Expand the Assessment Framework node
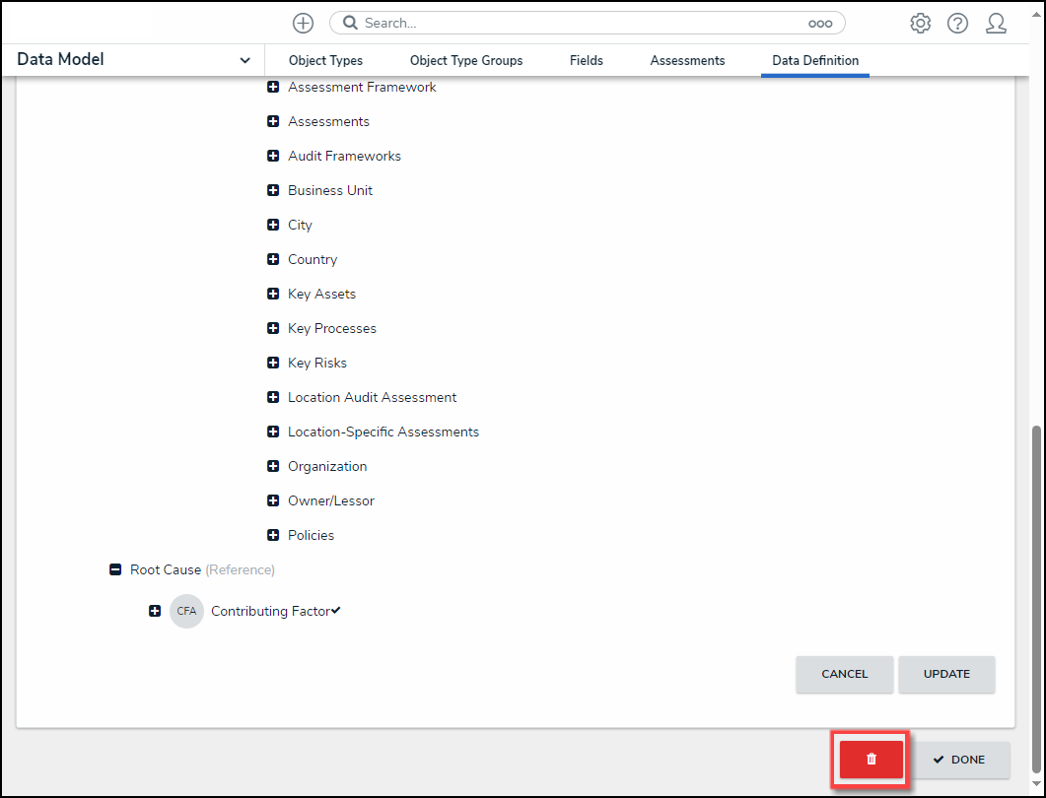Image resolution: width=1046 pixels, height=798 pixels. coord(273,87)
